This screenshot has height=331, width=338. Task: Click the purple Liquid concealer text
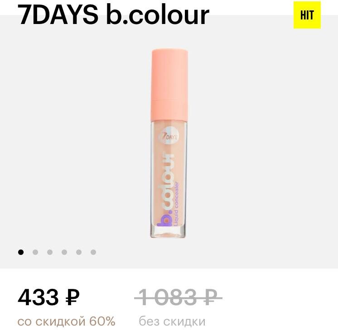click(176, 204)
